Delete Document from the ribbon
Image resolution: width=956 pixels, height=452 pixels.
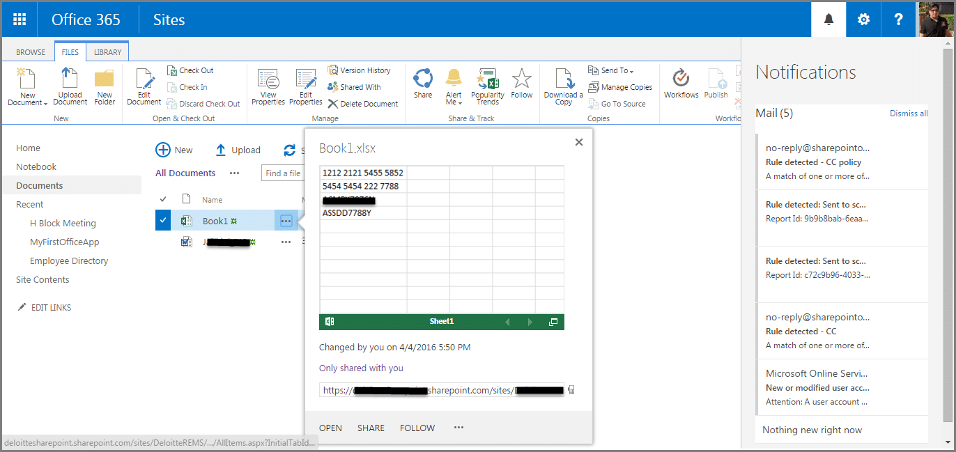pyautogui.click(x=363, y=104)
